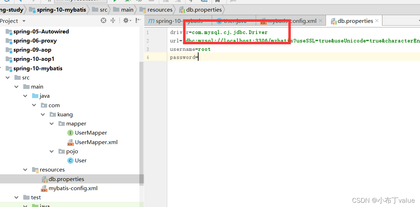Click the 'username=root' line
Screen dimensions: 420x207
(190, 49)
